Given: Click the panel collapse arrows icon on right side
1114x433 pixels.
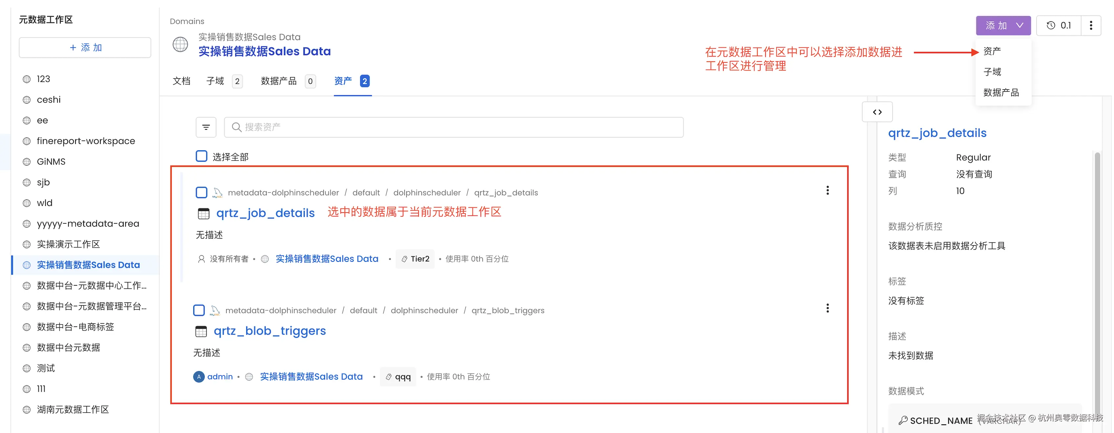Looking at the screenshot, I should [877, 112].
